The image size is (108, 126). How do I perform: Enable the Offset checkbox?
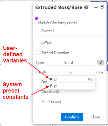pyautogui.click(x=38, y=43)
